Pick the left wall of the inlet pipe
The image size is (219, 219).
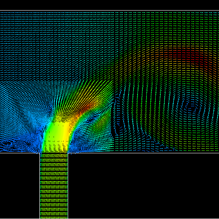pos(40,186)
